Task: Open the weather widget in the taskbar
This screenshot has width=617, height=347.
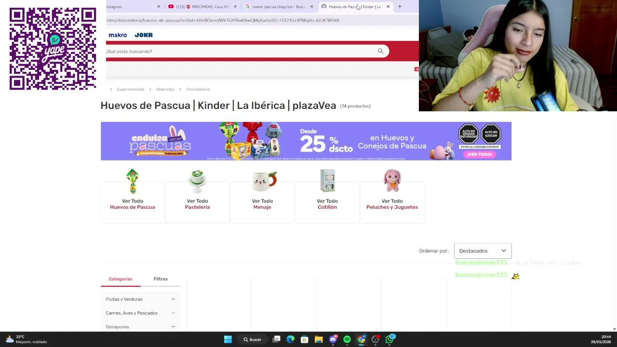Action: click(27, 339)
